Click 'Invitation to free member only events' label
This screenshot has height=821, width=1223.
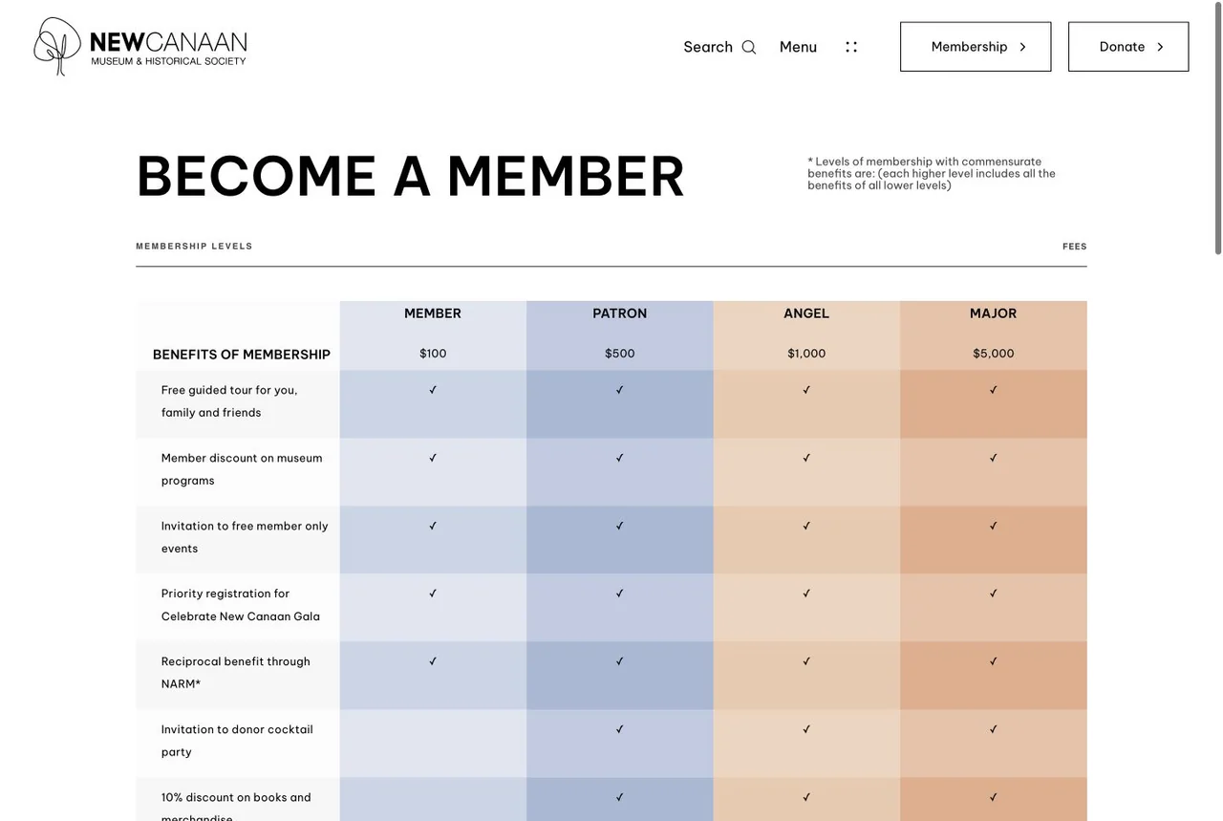pyautogui.click(x=245, y=537)
